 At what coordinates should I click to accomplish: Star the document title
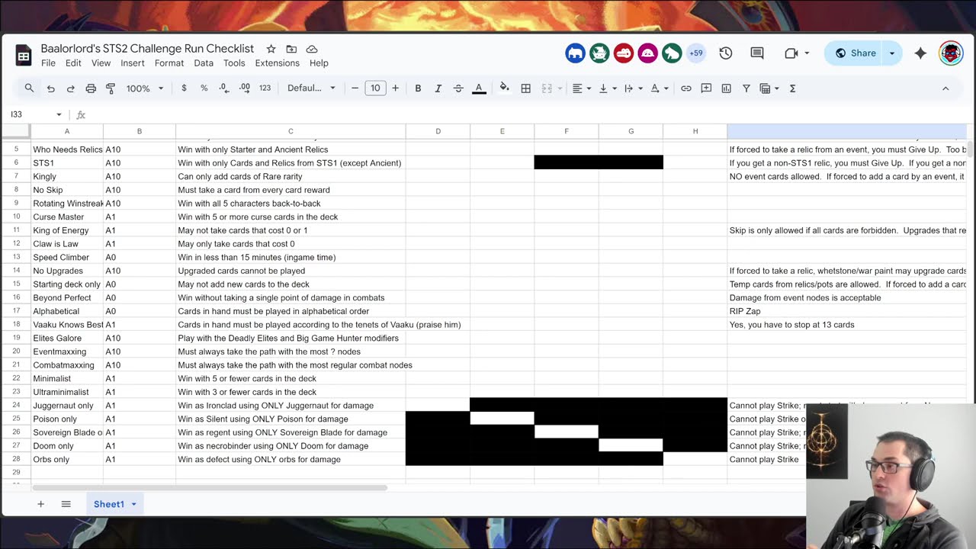[271, 49]
